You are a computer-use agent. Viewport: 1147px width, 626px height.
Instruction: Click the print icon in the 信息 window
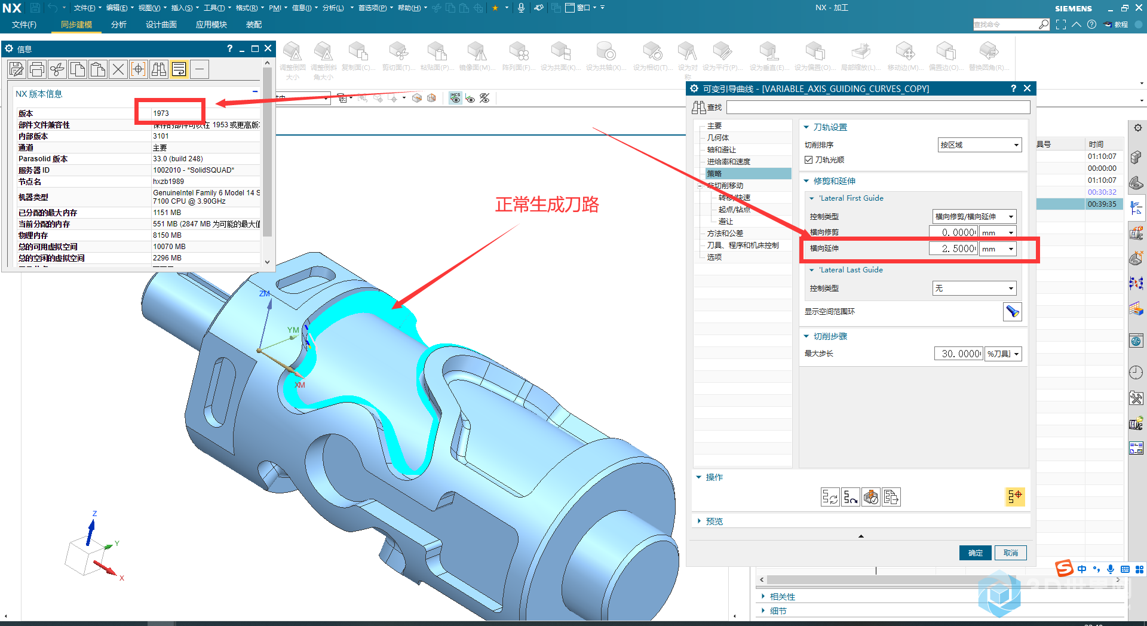[37, 69]
